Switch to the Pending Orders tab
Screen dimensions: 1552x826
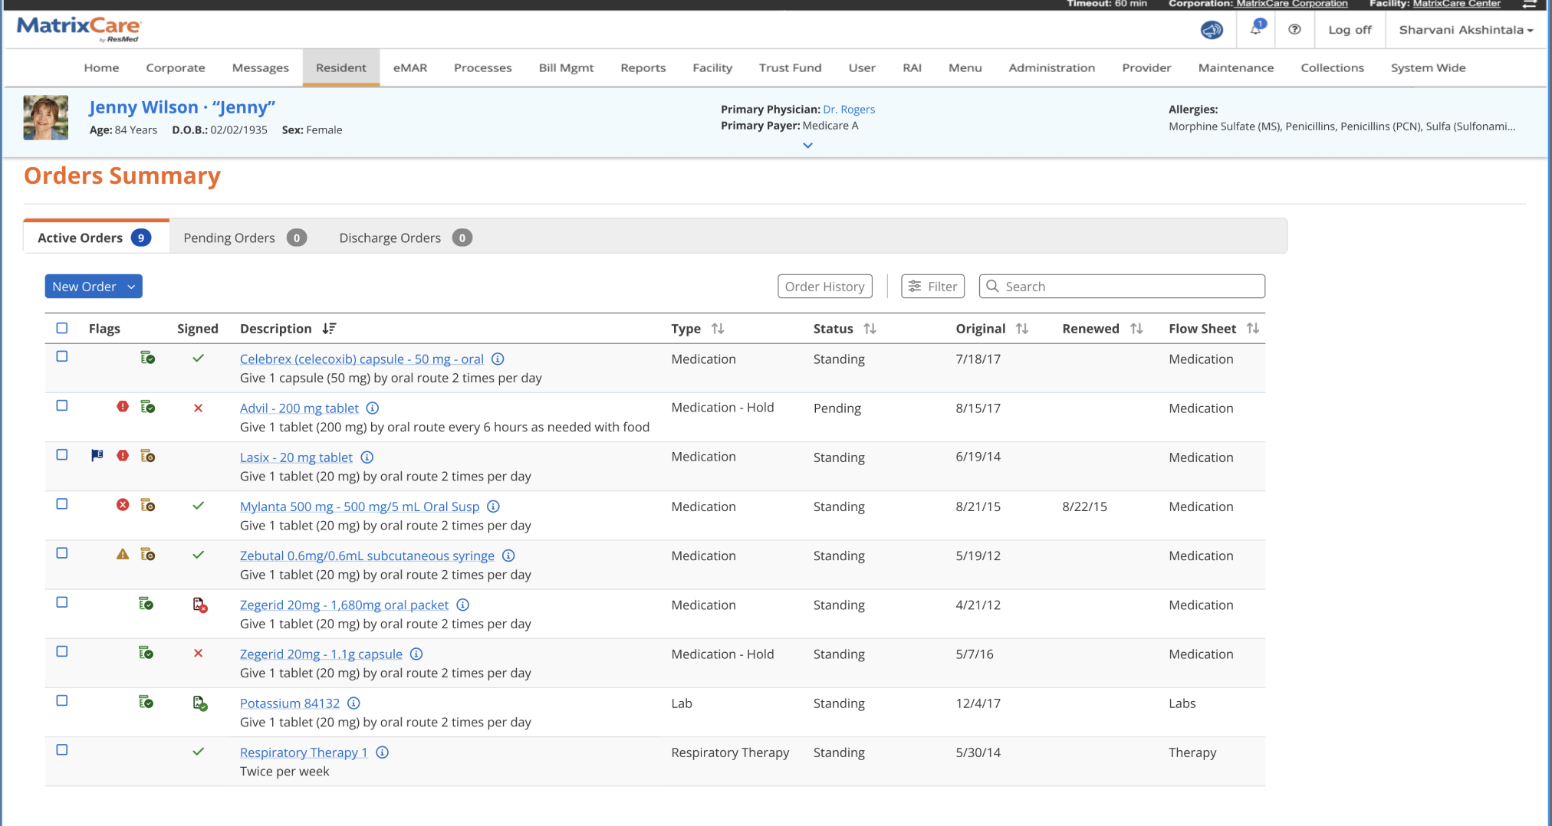coord(245,238)
